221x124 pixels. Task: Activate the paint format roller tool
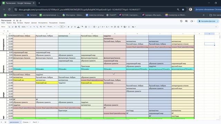point(19,27)
